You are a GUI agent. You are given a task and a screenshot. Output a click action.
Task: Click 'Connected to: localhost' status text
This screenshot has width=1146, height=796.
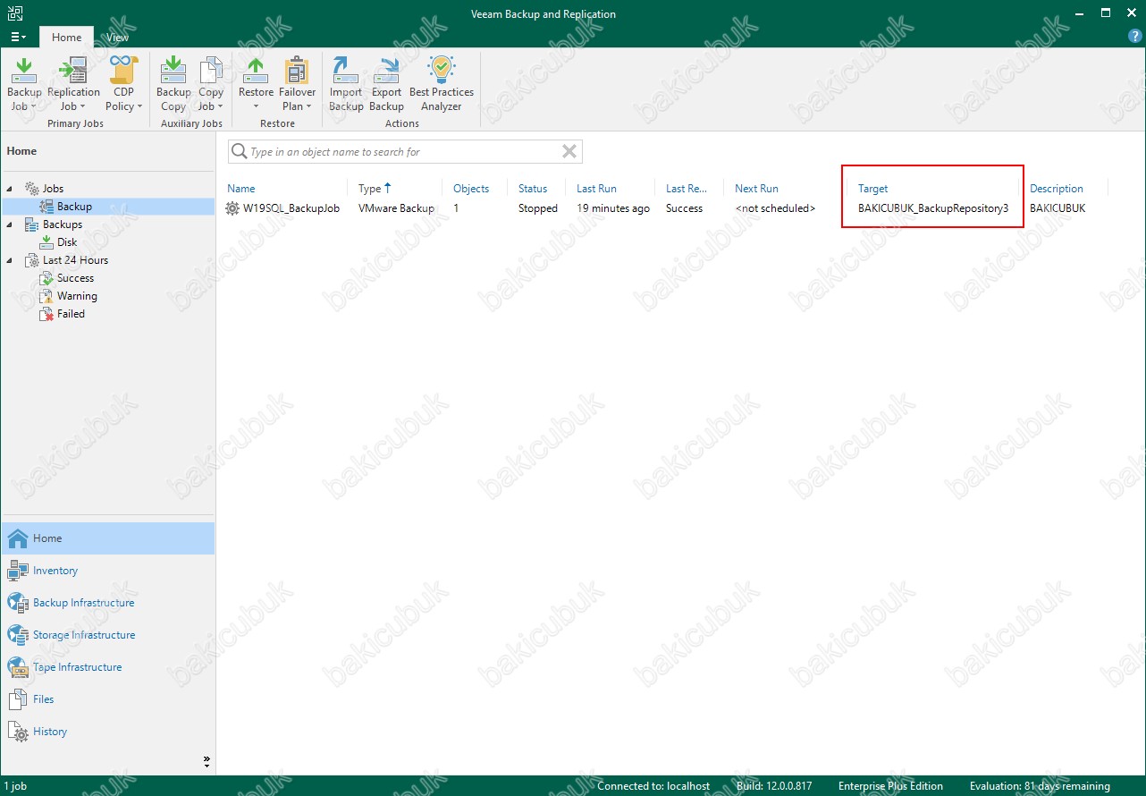[x=653, y=786]
